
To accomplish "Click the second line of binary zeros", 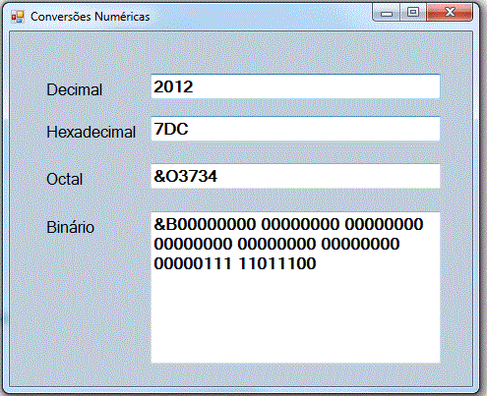I will pyautogui.click(x=276, y=244).
